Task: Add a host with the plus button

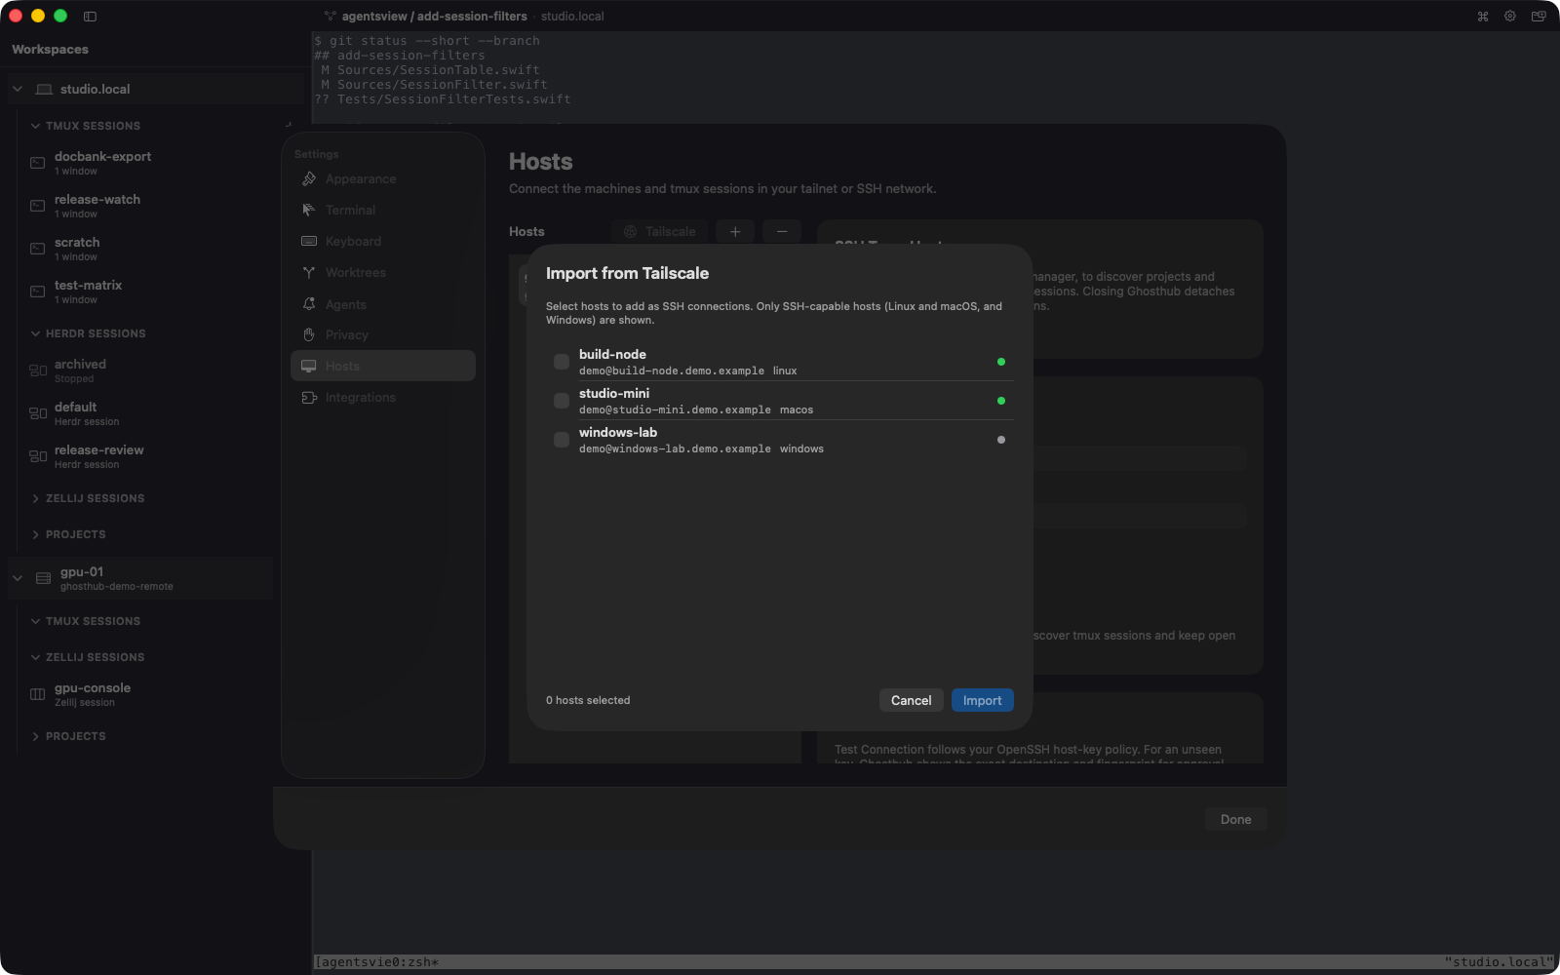Action: (735, 231)
